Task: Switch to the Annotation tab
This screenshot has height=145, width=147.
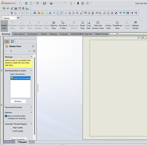Action: click(33, 34)
